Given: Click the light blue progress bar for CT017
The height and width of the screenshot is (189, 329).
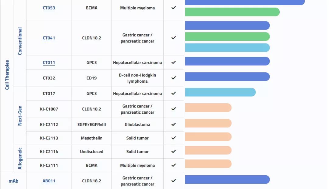Looking at the screenshot, I should [x=220, y=92].
